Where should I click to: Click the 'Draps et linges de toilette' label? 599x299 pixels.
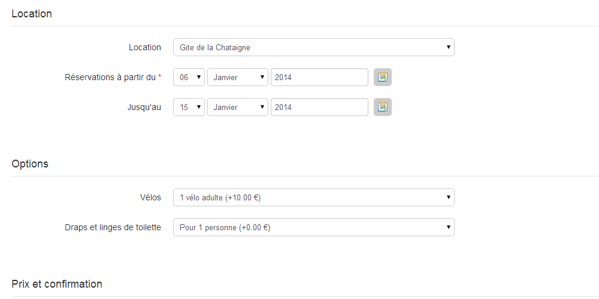113,227
